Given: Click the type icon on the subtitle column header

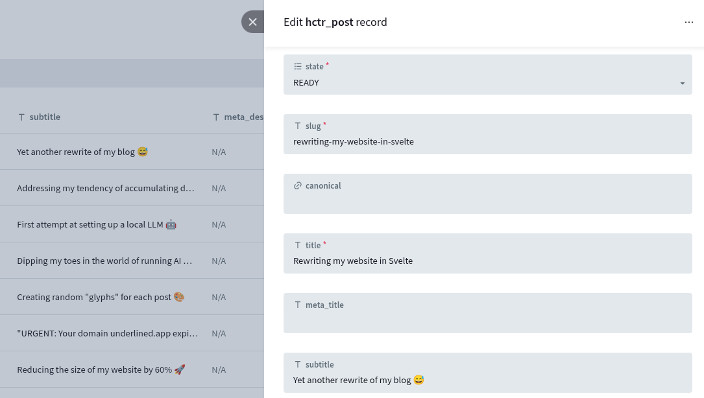Looking at the screenshot, I should point(21,117).
